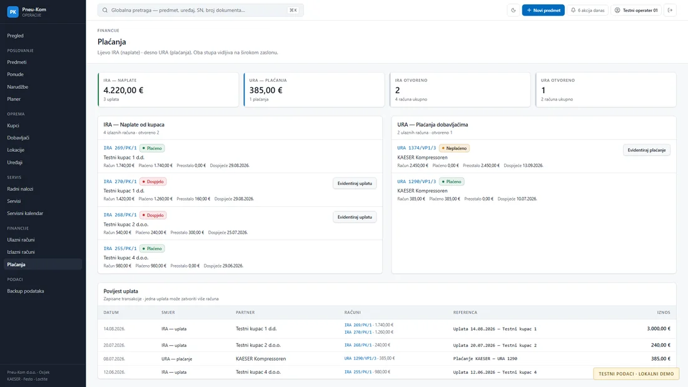
Task: Open URA 1290/VP1/3 invoice link
Action: click(x=417, y=181)
